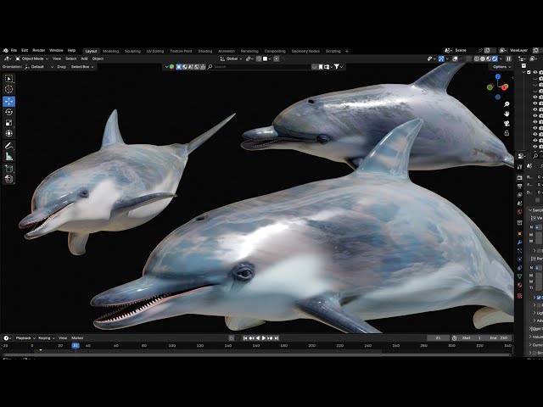Screen dimensions: 543x407
Task: Toggle snapping magnet in the header
Action: (x=259, y=59)
